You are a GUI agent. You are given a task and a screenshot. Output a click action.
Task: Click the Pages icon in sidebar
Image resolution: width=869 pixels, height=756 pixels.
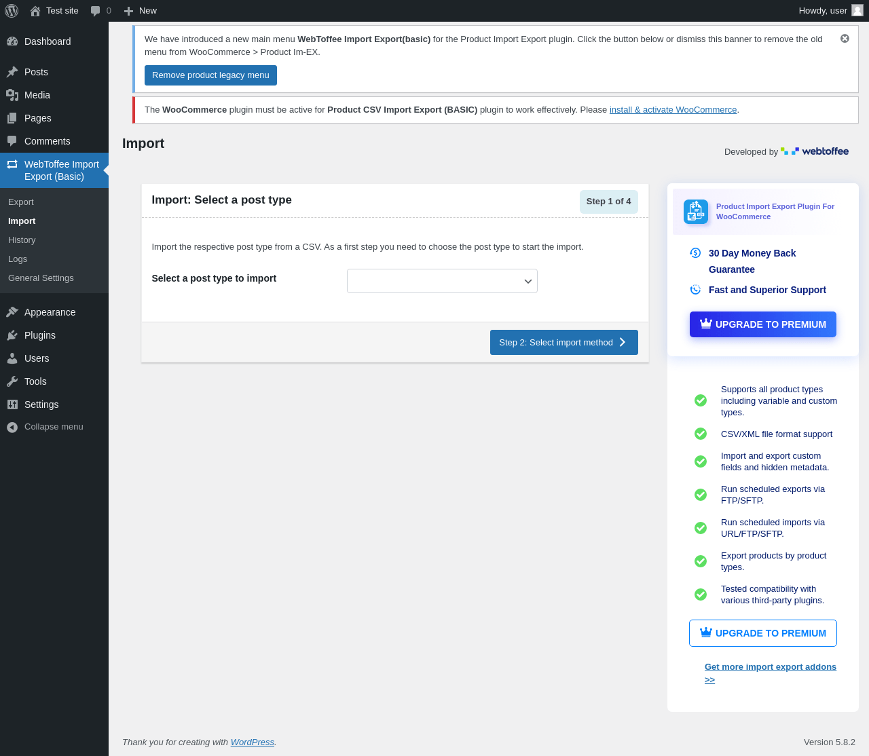click(12, 118)
